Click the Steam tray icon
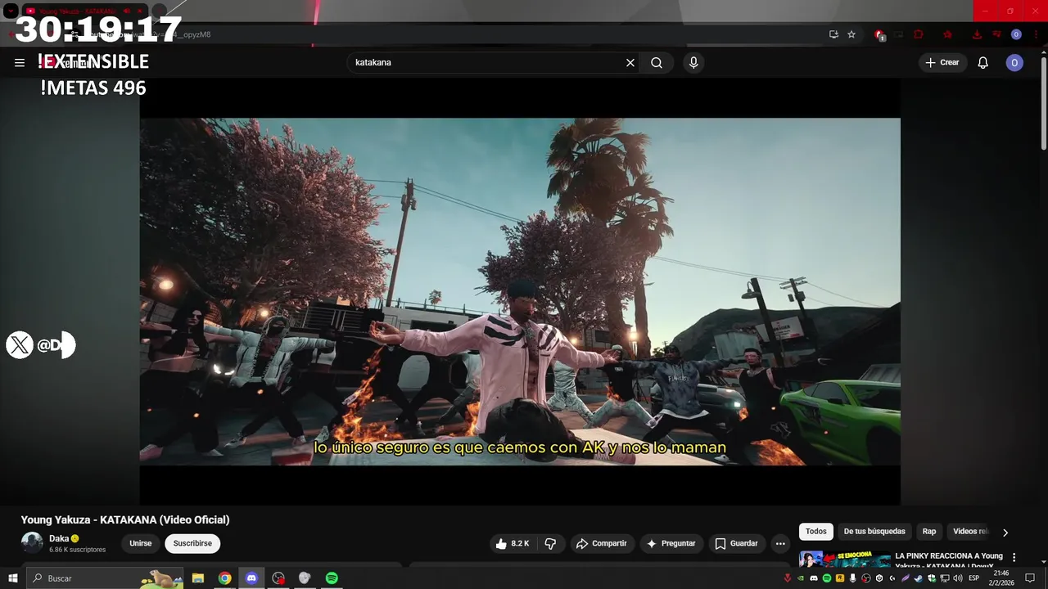The image size is (1048, 589). (918, 578)
